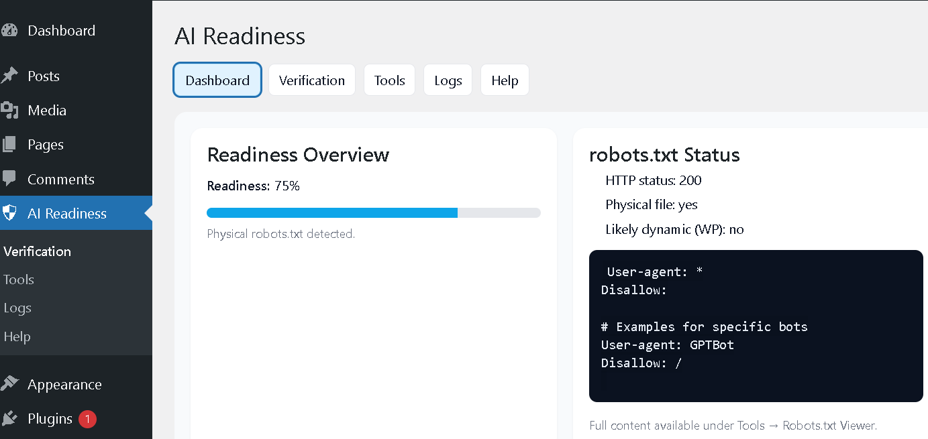This screenshot has height=439, width=928.
Task: Open the Help tab
Action: pyautogui.click(x=505, y=80)
